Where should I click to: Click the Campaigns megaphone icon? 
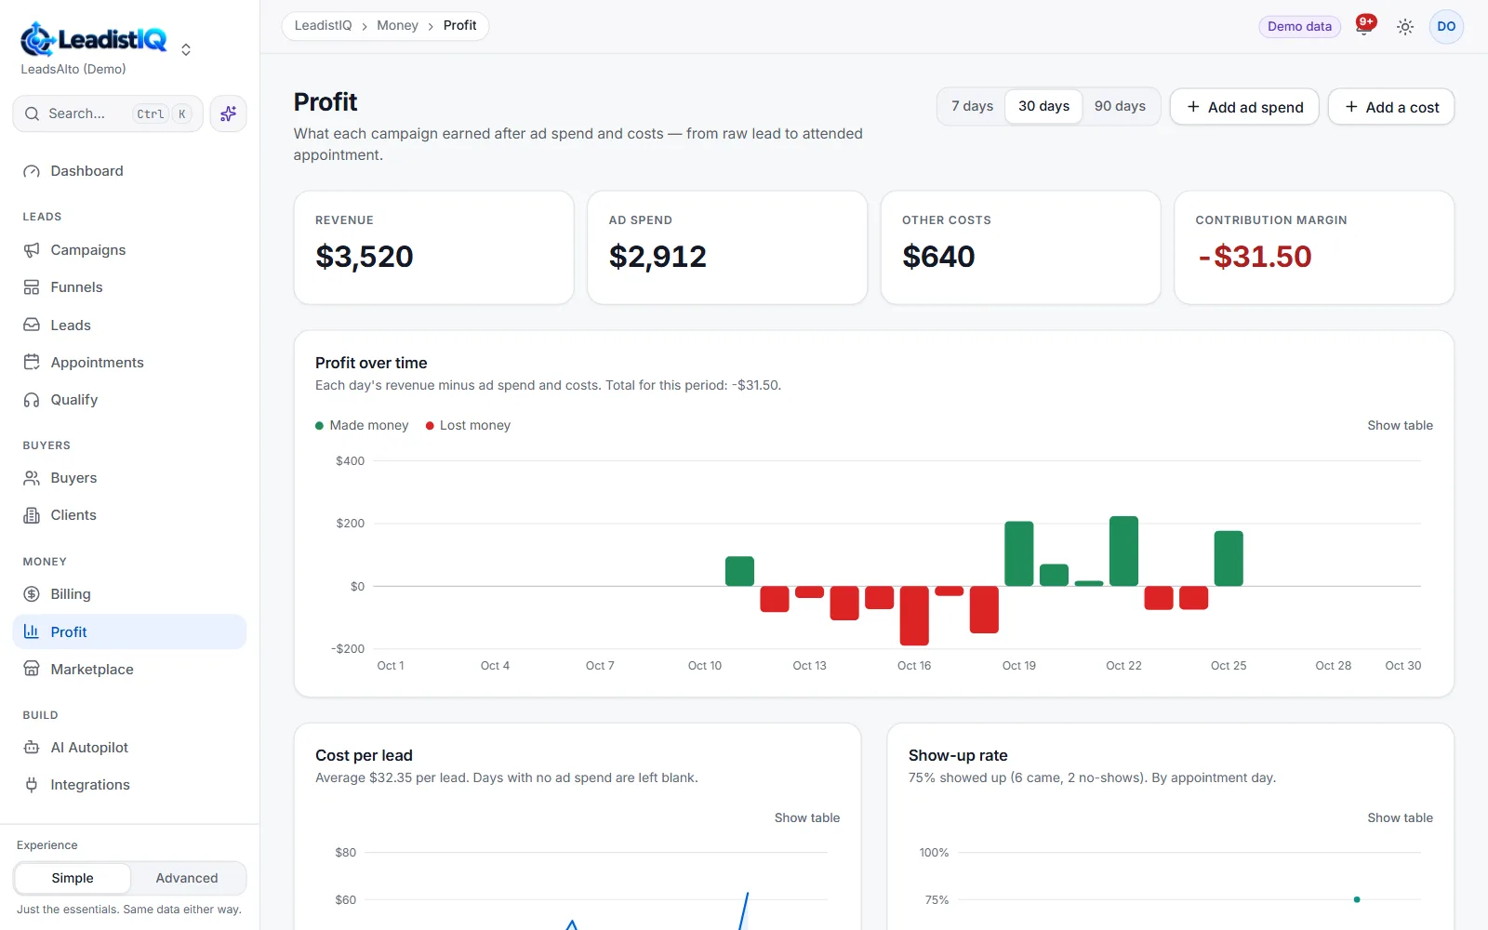32,250
